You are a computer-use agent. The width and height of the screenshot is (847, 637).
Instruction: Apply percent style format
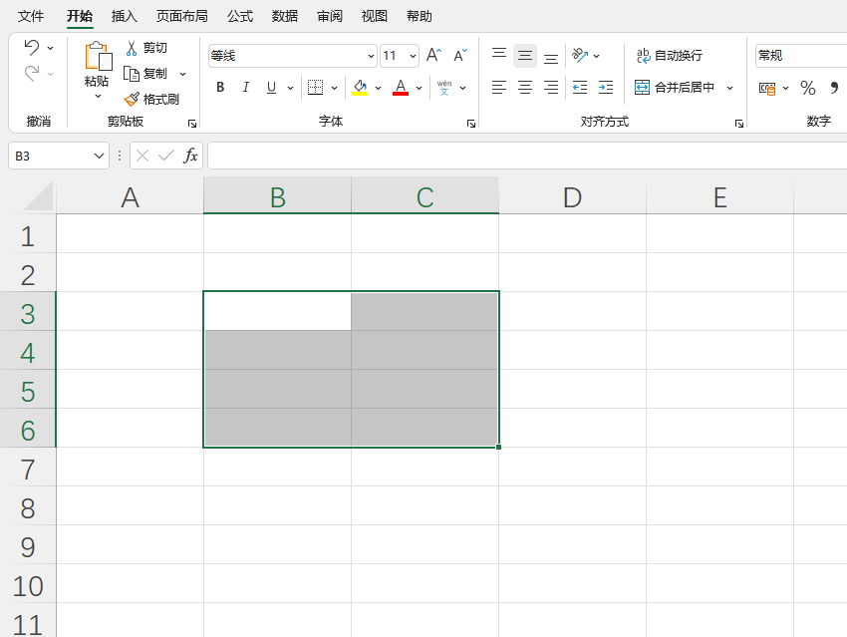pyautogui.click(x=808, y=88)
